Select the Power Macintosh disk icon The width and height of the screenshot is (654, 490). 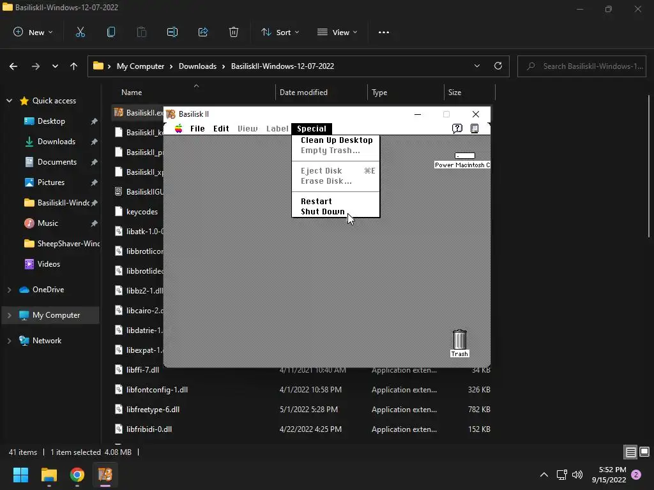[465, 156]
